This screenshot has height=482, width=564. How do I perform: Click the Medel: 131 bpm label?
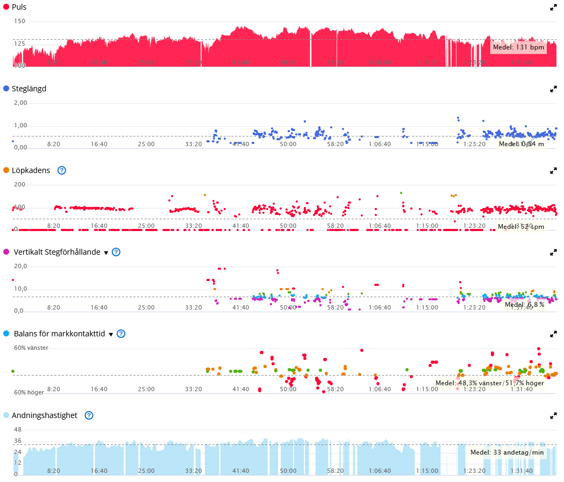(x=518, y=47)
